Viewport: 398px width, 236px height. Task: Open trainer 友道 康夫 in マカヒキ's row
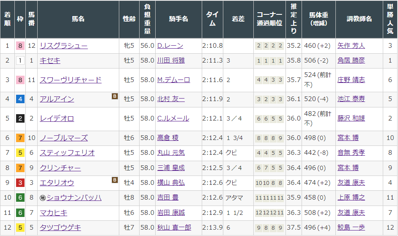(351, 213)
